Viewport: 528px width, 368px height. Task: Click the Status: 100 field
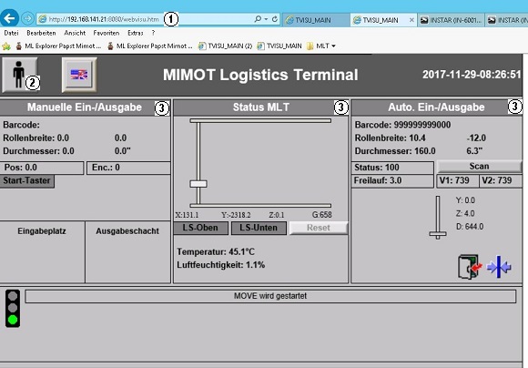coord(392,168)
